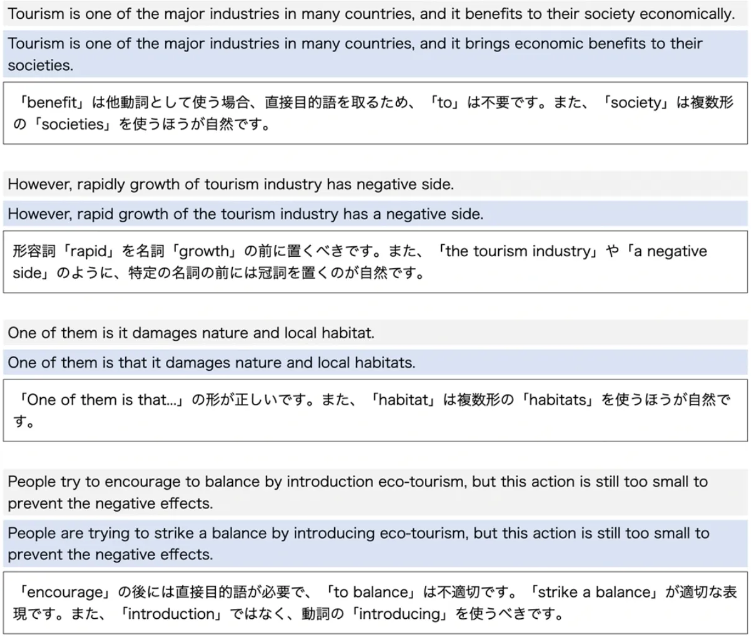
Task: Click the explanation box beginning "One of them is that..."
Action: pyautogui.click(x=374, y=410)
